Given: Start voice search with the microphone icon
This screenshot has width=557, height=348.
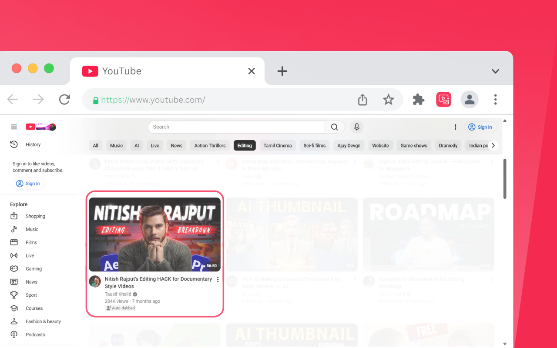Looking at the screenshot, I should pyautogui.click(x=357, y=127).
